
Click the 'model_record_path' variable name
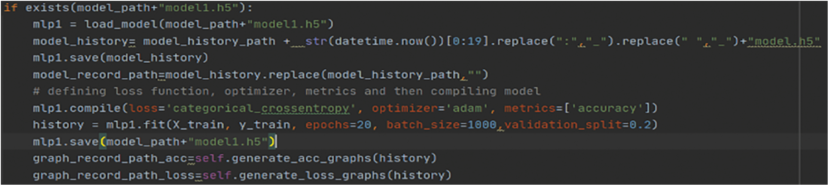[95, 75]
